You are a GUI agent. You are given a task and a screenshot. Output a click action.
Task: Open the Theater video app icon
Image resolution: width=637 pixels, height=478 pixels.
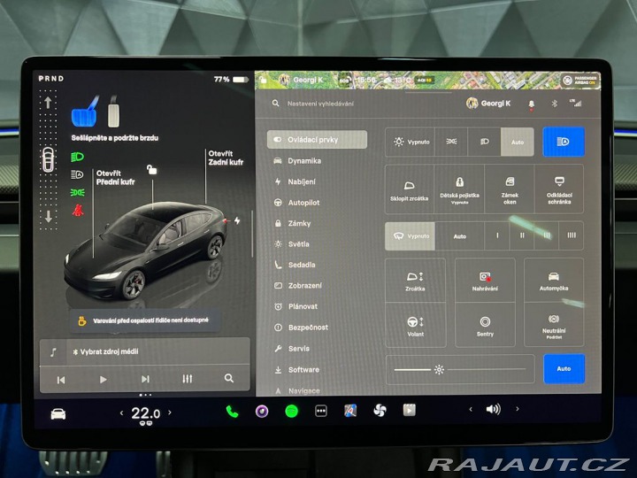(409, 410)
